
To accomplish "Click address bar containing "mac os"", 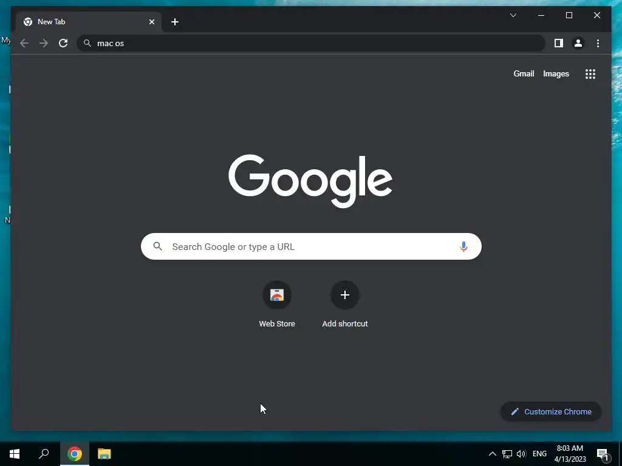I will click(x=310, y=43).
